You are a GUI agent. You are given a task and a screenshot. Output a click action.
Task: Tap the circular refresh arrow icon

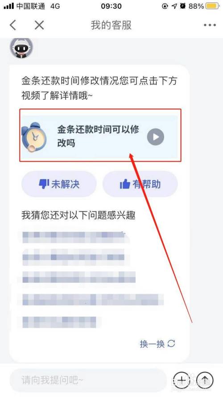[171, 343]
